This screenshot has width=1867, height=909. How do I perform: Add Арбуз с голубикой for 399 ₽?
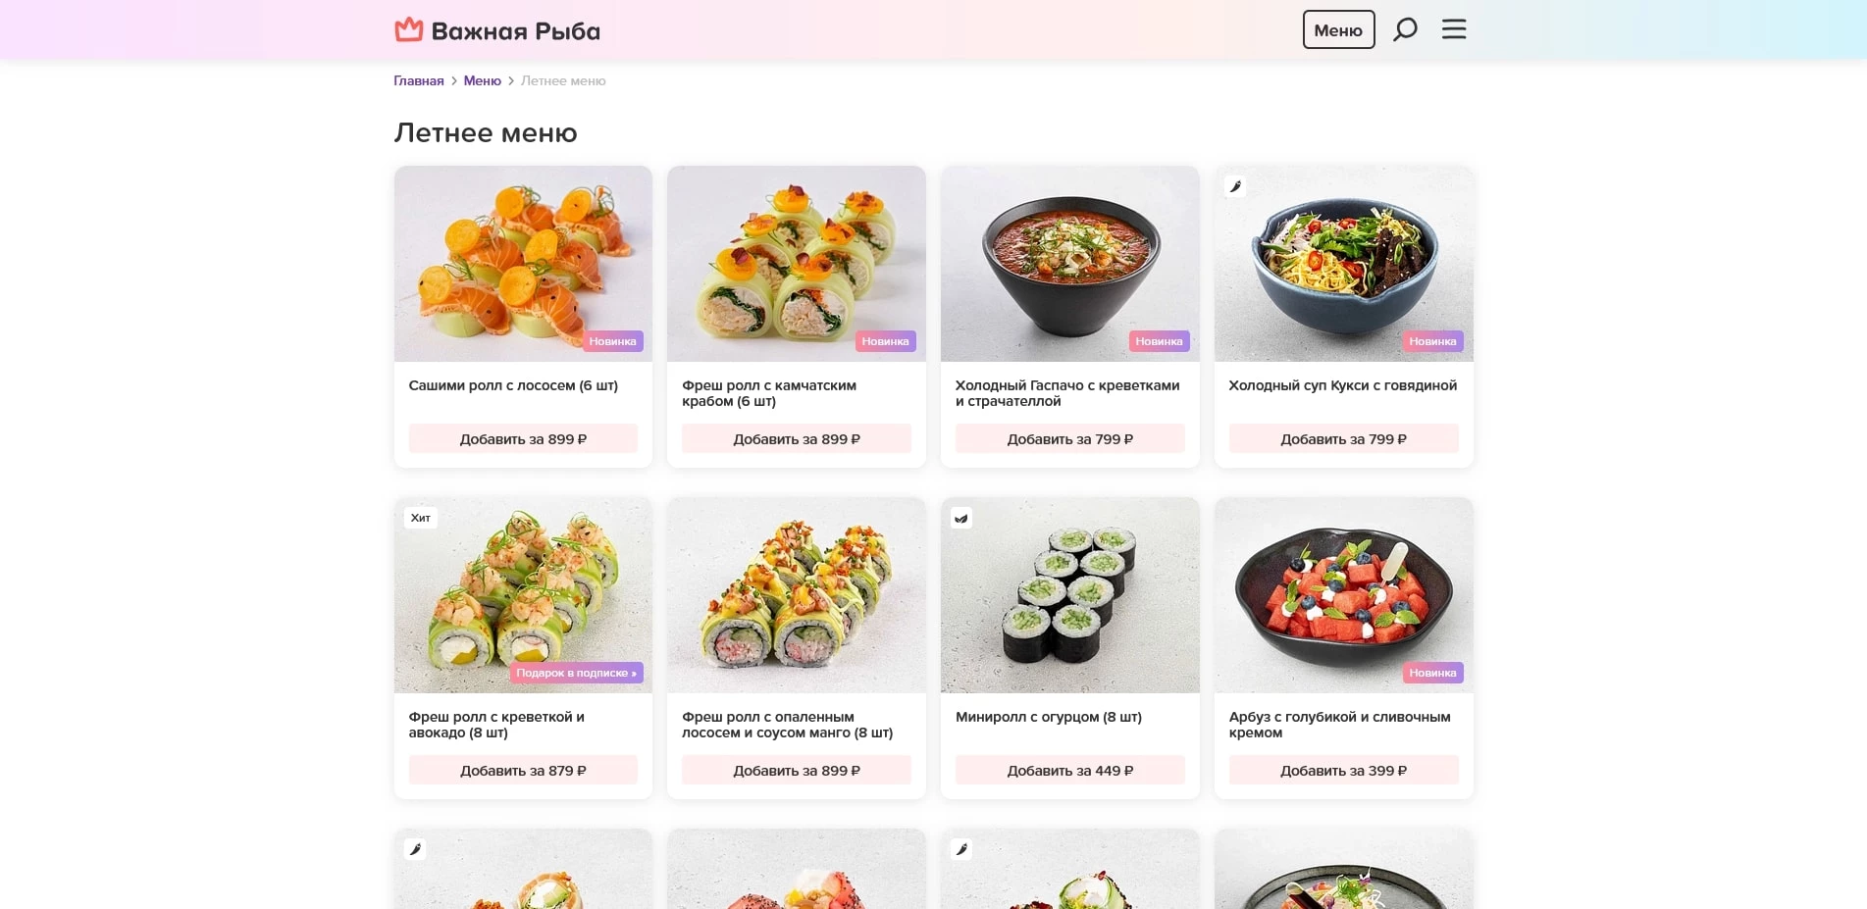(1343, 771)
